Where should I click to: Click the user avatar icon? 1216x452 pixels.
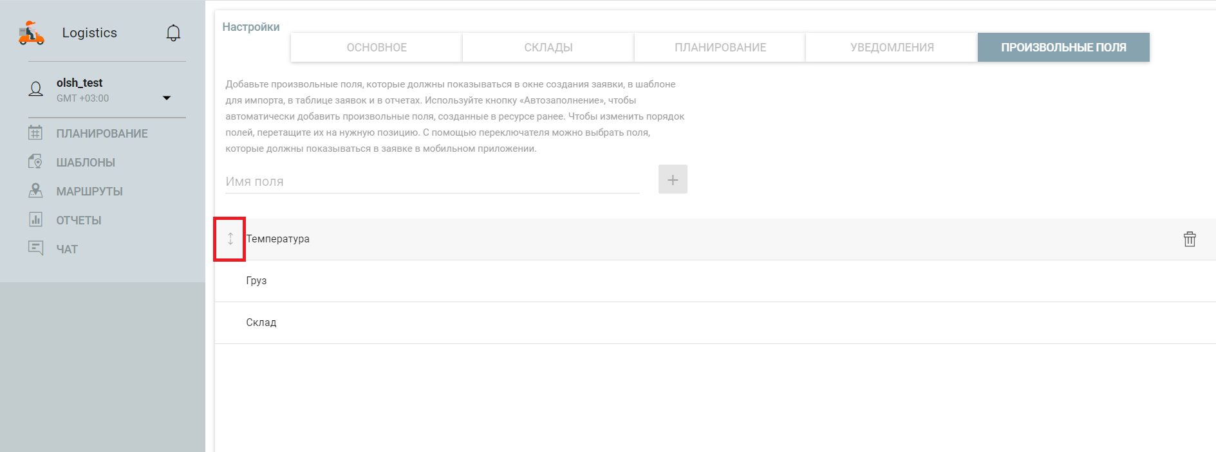pyautogui.click(x=36, y=89)
